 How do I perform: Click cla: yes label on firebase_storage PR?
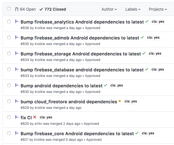(x=155, y=53)
